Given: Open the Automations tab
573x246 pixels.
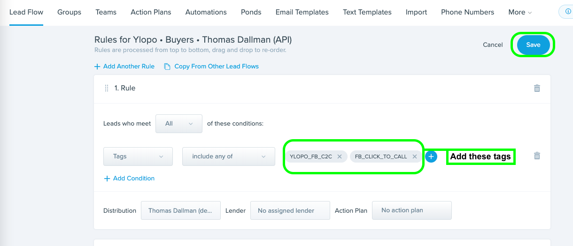Looking at the screenshot, I should 206,12.
